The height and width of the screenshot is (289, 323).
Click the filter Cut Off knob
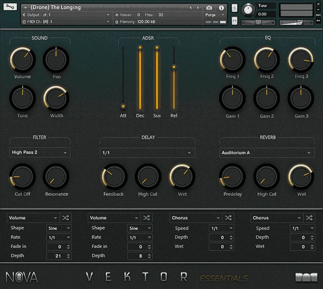click(x=23, y=176)
